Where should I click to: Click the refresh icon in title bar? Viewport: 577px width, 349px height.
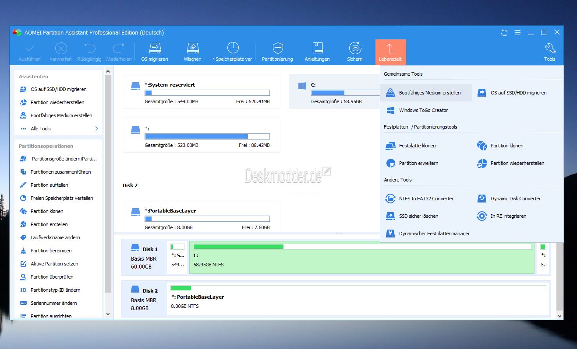coord(504,32)
